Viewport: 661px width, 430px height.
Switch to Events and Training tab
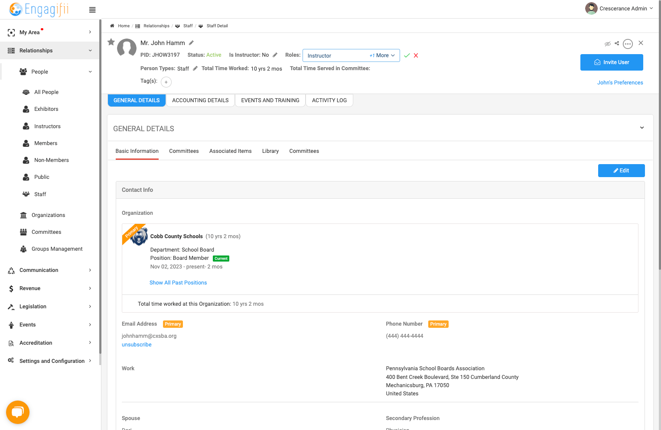[270, 100]
